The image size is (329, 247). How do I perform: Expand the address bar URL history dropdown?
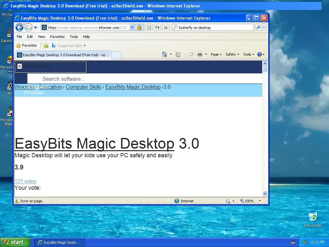(131, 27)
